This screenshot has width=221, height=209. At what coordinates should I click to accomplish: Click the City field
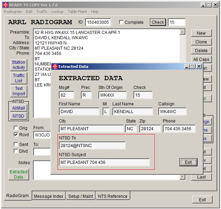coord(91,128)
